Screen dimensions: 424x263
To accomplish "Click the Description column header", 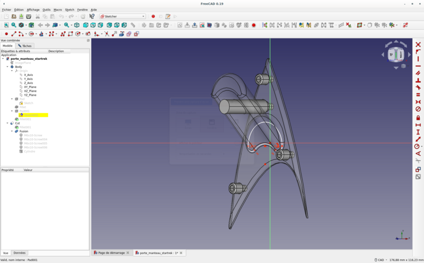I will (59, 51).
